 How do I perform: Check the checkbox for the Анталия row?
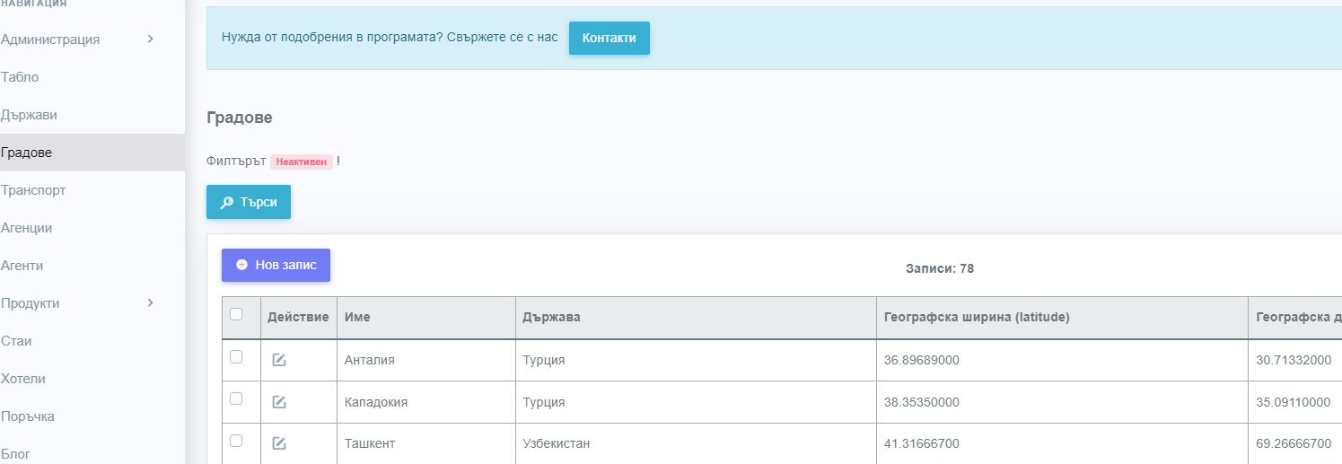[236, 356]
